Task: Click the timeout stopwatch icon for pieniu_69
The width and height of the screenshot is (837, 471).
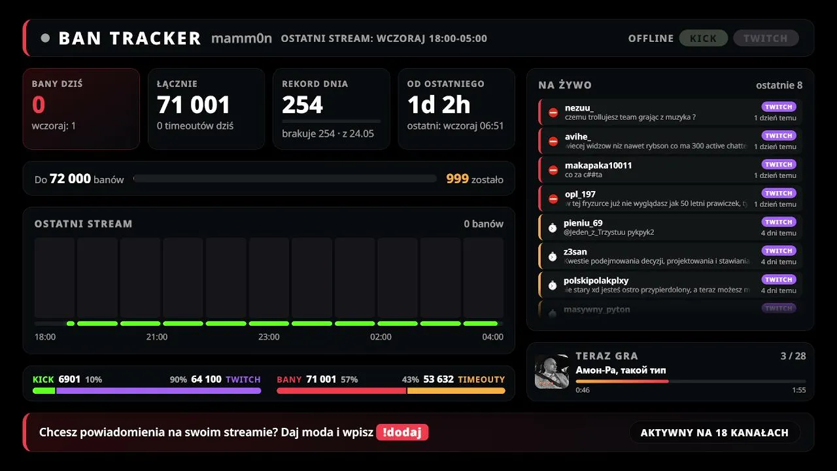Action: 553,228
